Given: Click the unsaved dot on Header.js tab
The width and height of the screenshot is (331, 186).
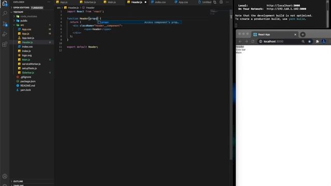Looking at the screenshot, I should 145,2.
